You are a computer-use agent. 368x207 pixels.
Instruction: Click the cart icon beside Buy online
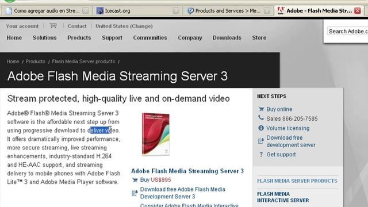click(x=261, y=109)
